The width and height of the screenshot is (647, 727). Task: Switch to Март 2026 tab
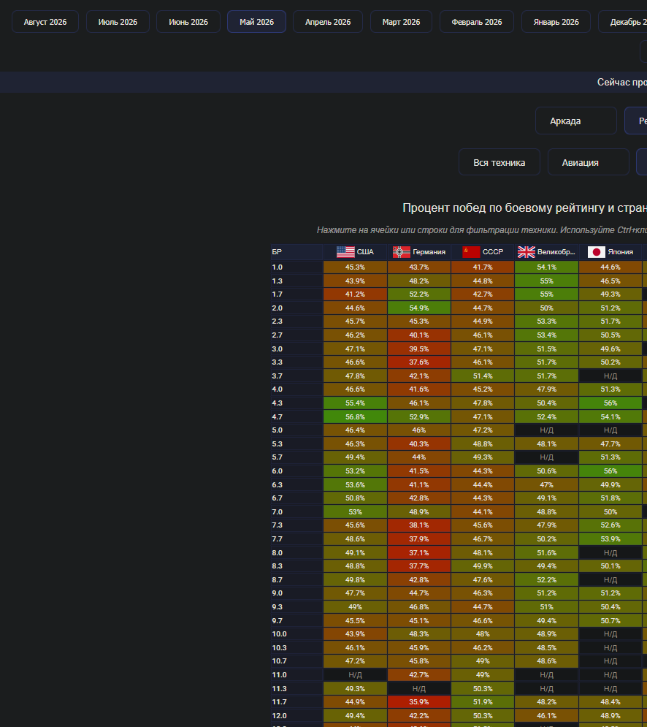[x=401, y=22]
